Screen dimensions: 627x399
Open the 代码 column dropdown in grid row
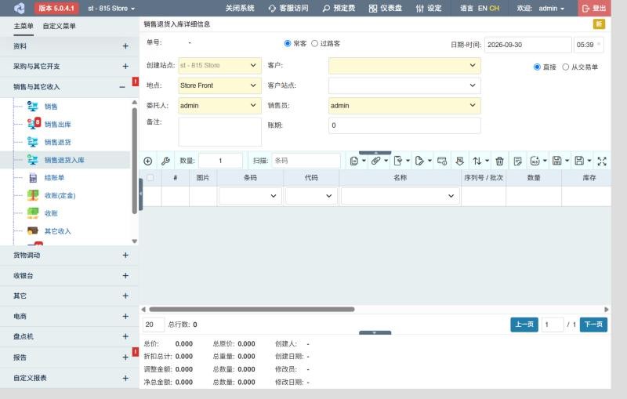pyautogui.click(x=311, y=196)
